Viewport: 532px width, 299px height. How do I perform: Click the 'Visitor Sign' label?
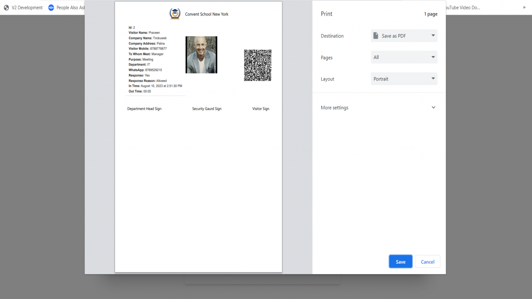pos(261,109)
